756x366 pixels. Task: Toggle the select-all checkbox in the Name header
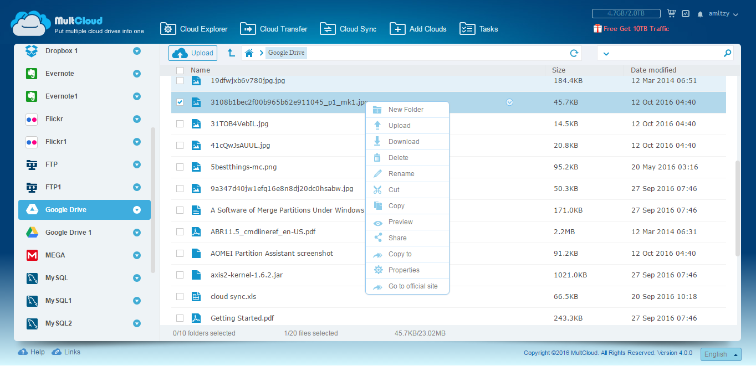pyautogui.click(x=180, y=70)
